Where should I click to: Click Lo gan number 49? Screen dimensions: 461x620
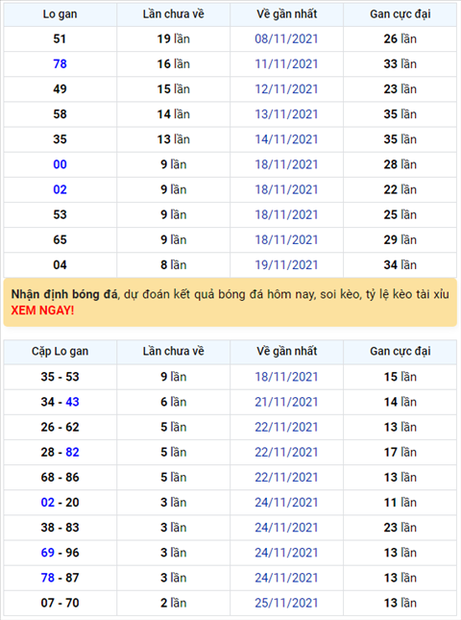point(60,89)
